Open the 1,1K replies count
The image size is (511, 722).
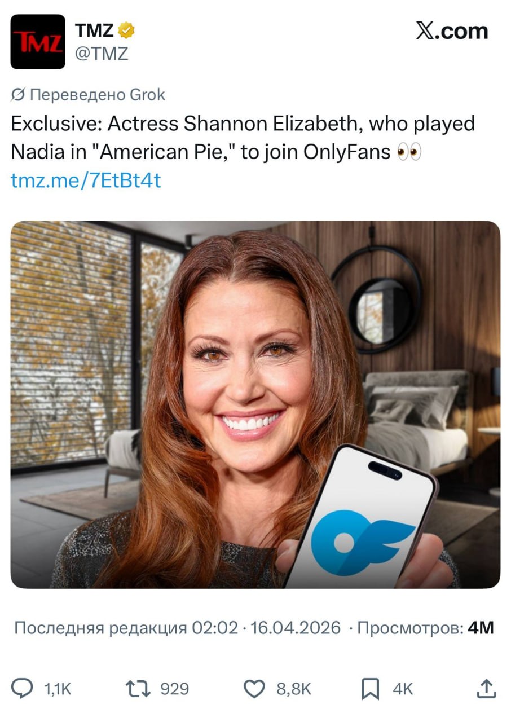click(x=58, y=689)
